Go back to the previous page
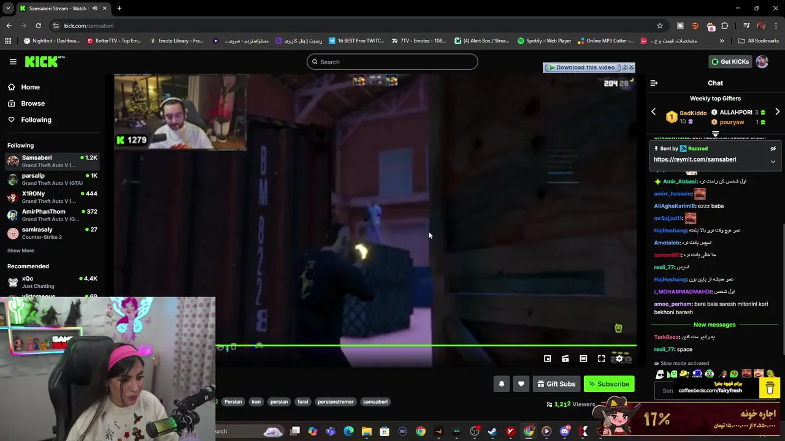Image resolution: width=785 pixels, height=441 pixels. tap(9, 26)
